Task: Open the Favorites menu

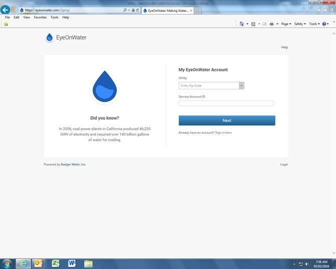Action: tap(40, 18)
